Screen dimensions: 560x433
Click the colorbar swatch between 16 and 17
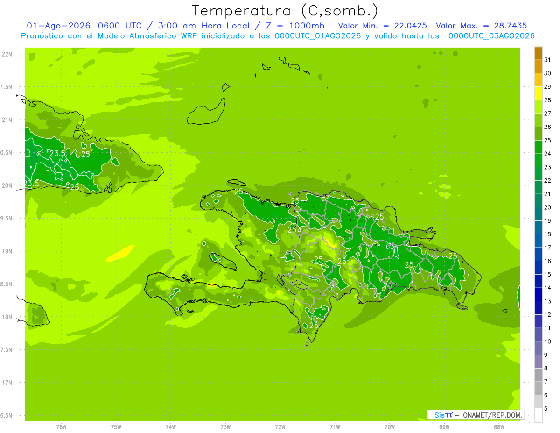538,254
